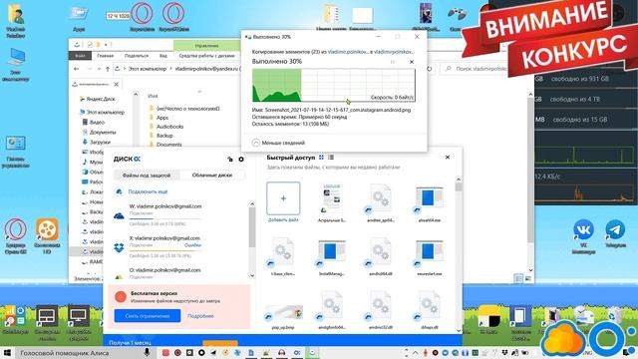Click the cloud icon beside Подключить ещё
Screen dimensions: 638x359
pyautogui.click(x=119, y=191)
